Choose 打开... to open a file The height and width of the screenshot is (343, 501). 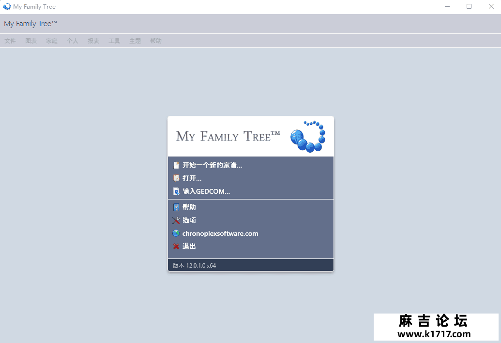[x=192, y=178]
